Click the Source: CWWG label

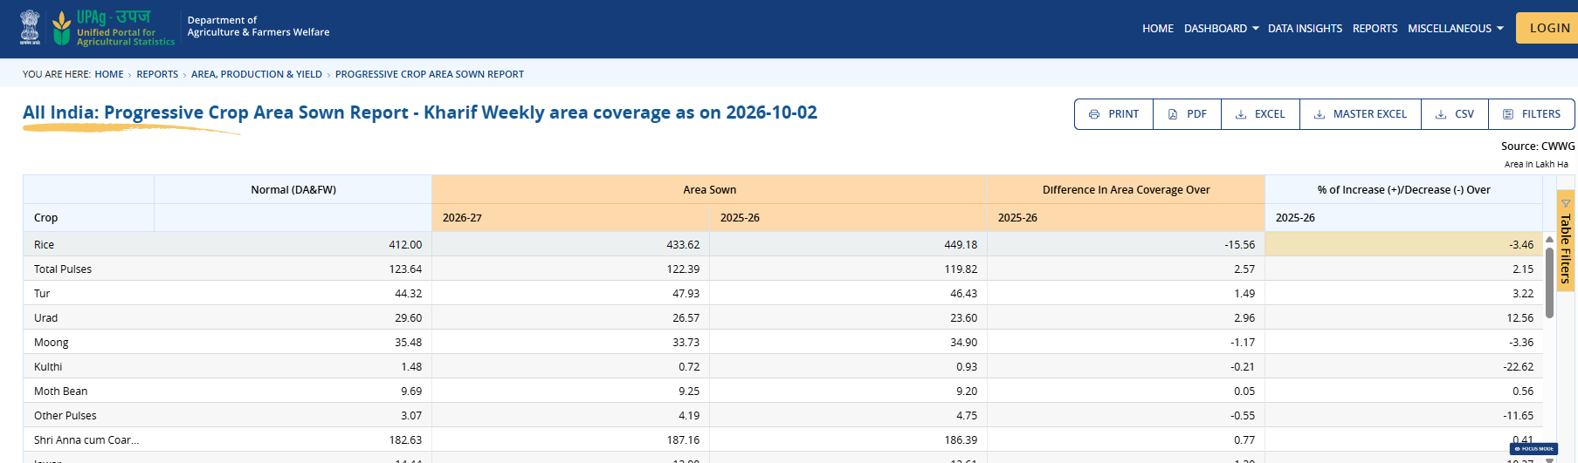(x=1538, y=146)
